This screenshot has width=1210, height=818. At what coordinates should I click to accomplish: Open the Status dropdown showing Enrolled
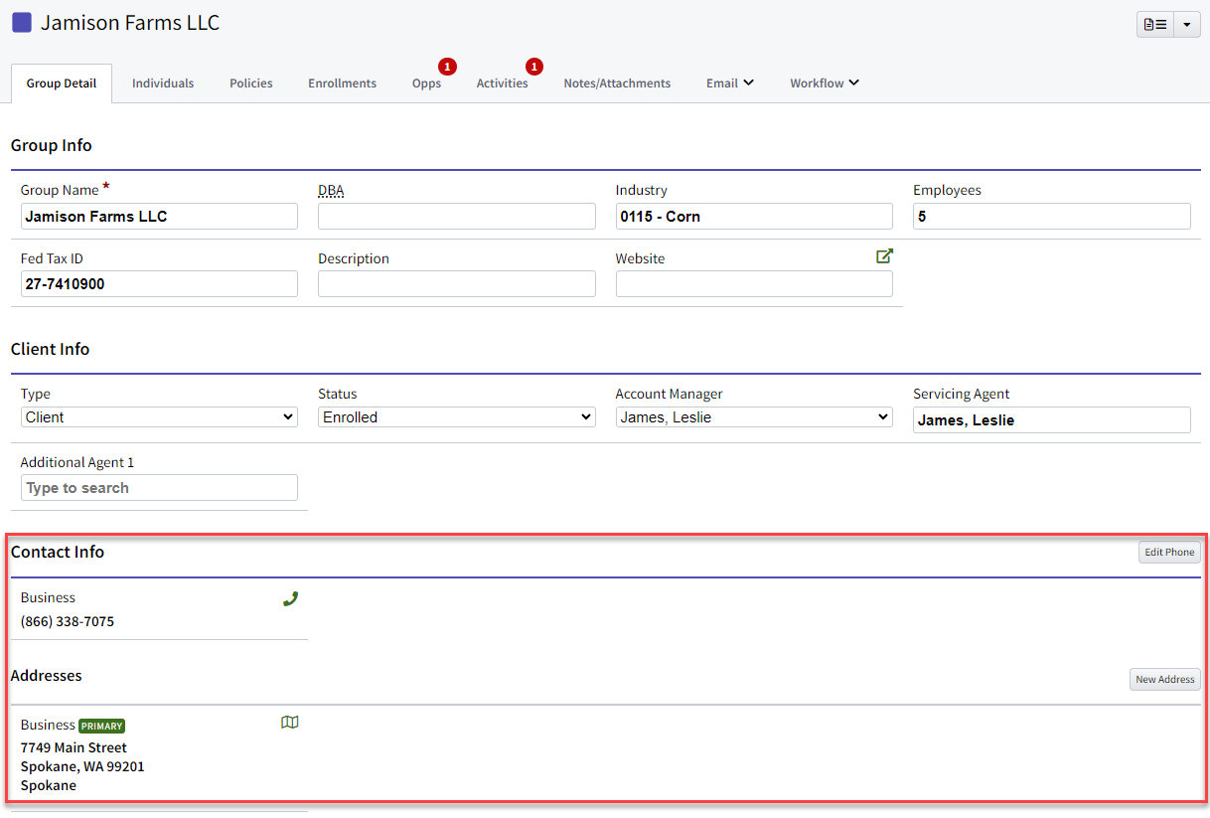456,416
